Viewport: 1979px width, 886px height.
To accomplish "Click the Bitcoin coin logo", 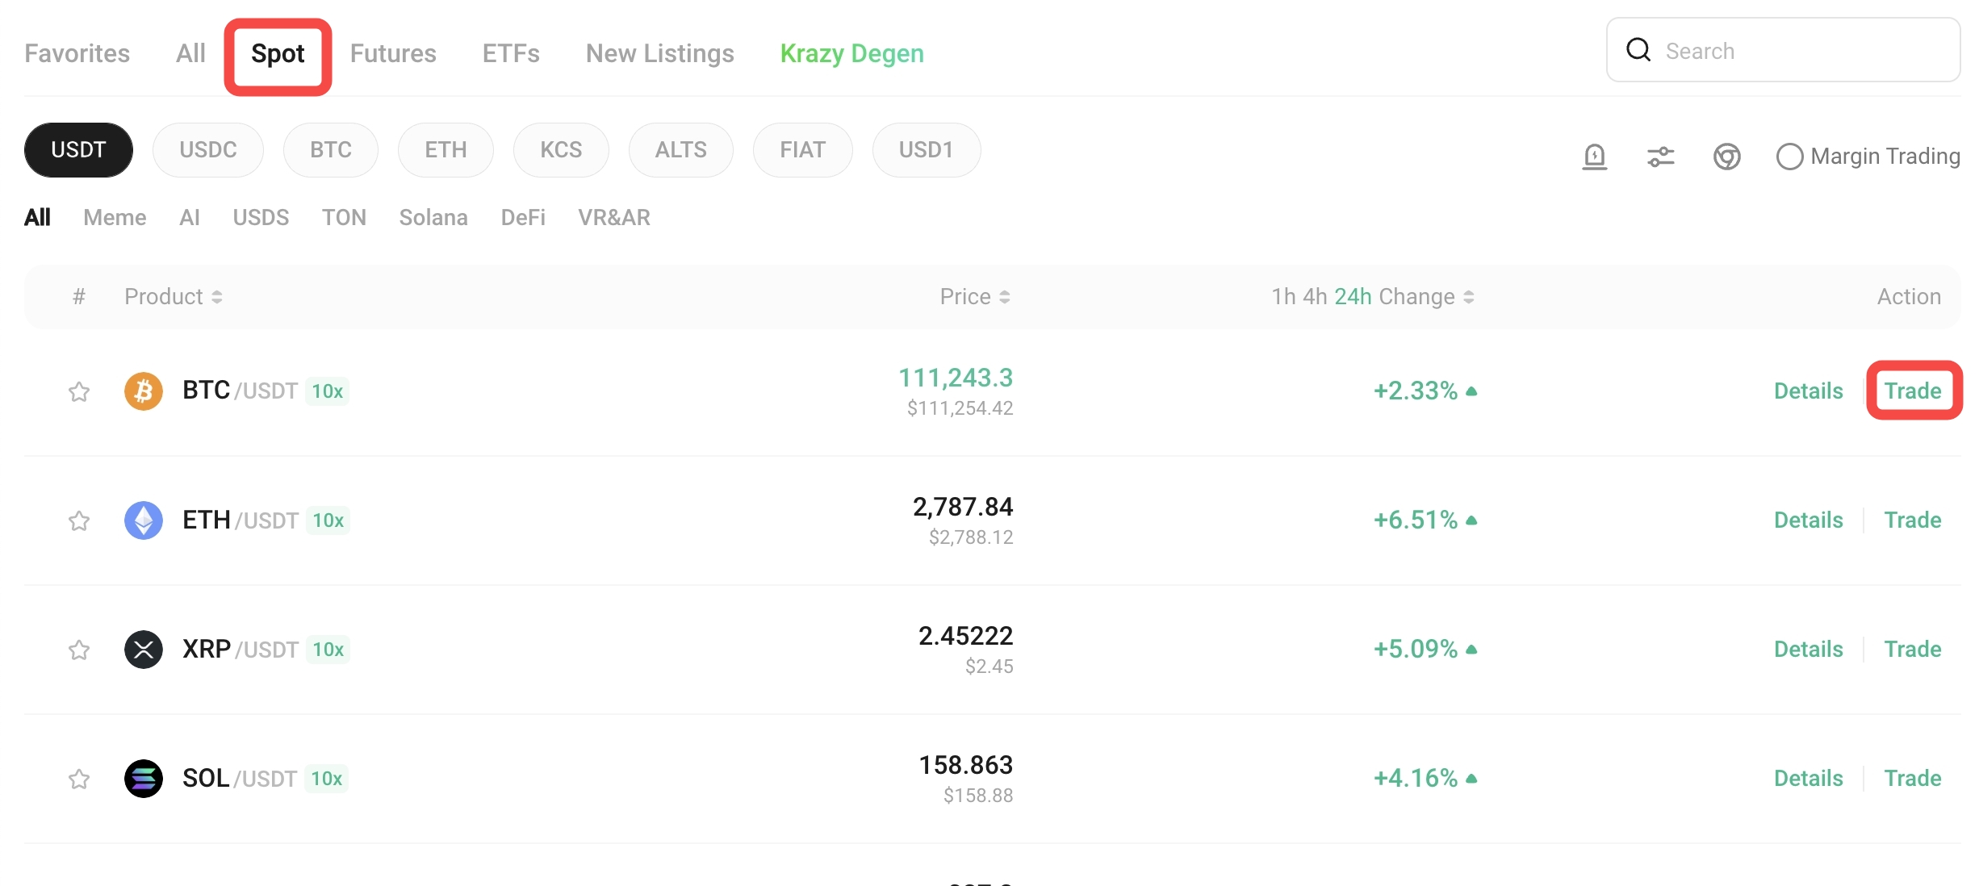I will coord(144,391).
